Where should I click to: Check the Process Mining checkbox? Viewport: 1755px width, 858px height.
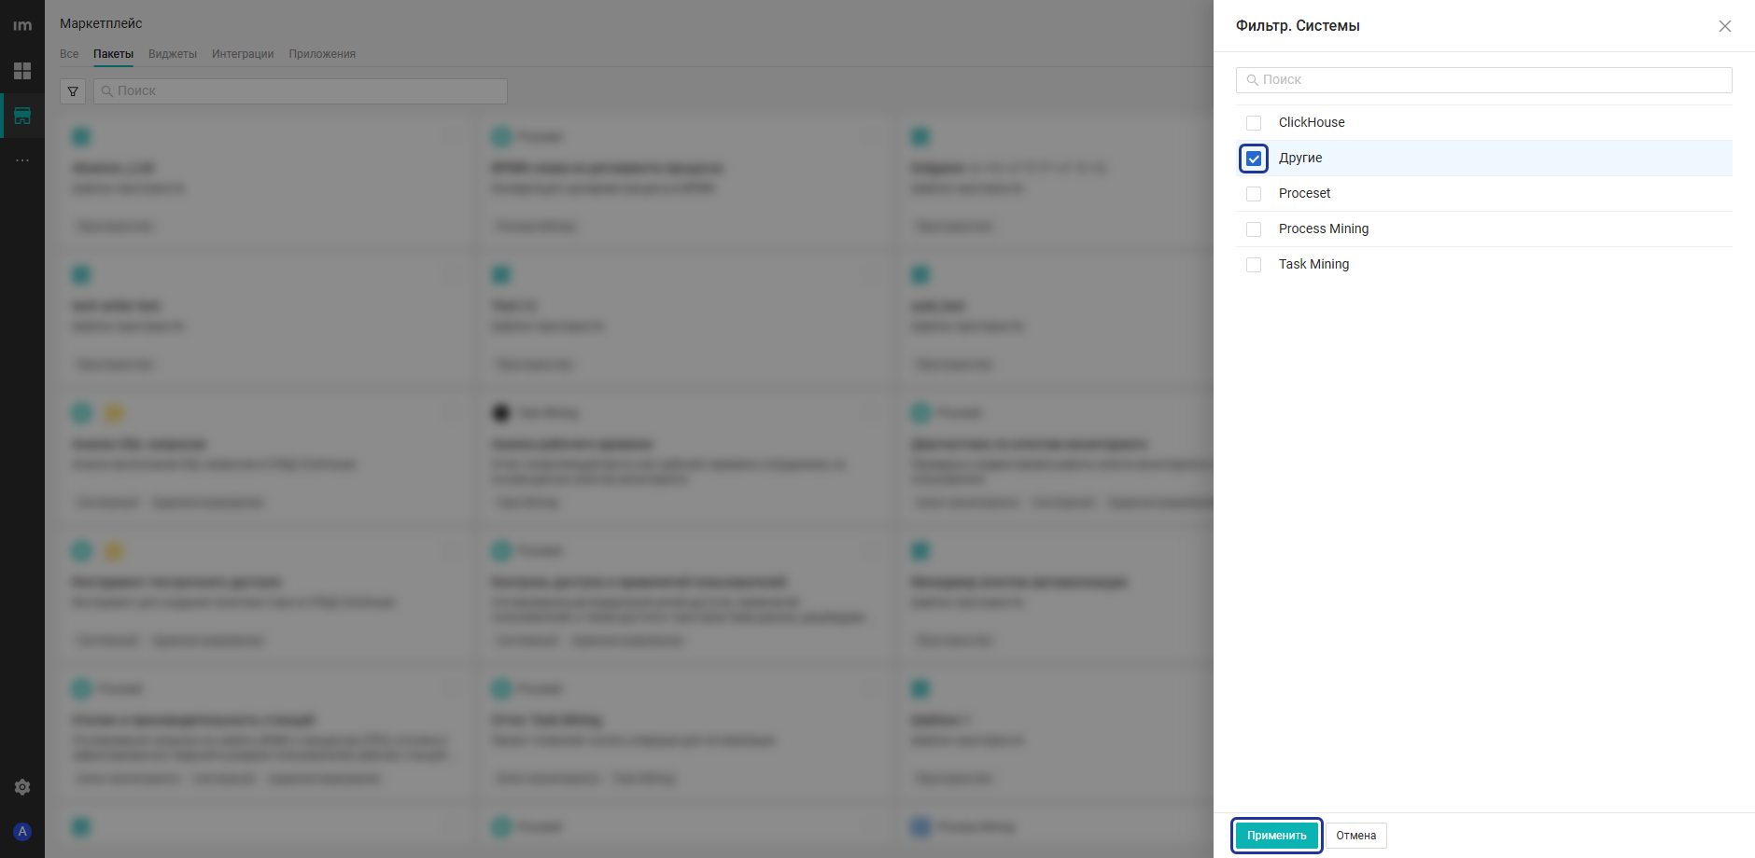[1254, 229]
